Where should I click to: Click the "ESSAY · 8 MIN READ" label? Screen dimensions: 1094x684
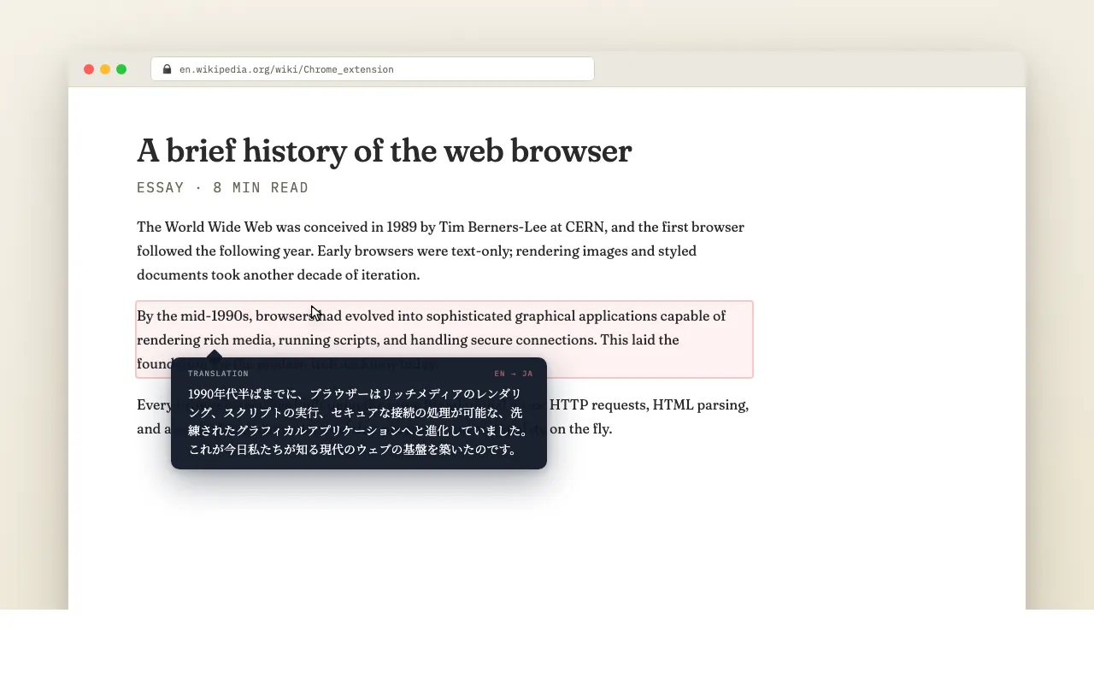pyautogui.click(x=223, y=188)
